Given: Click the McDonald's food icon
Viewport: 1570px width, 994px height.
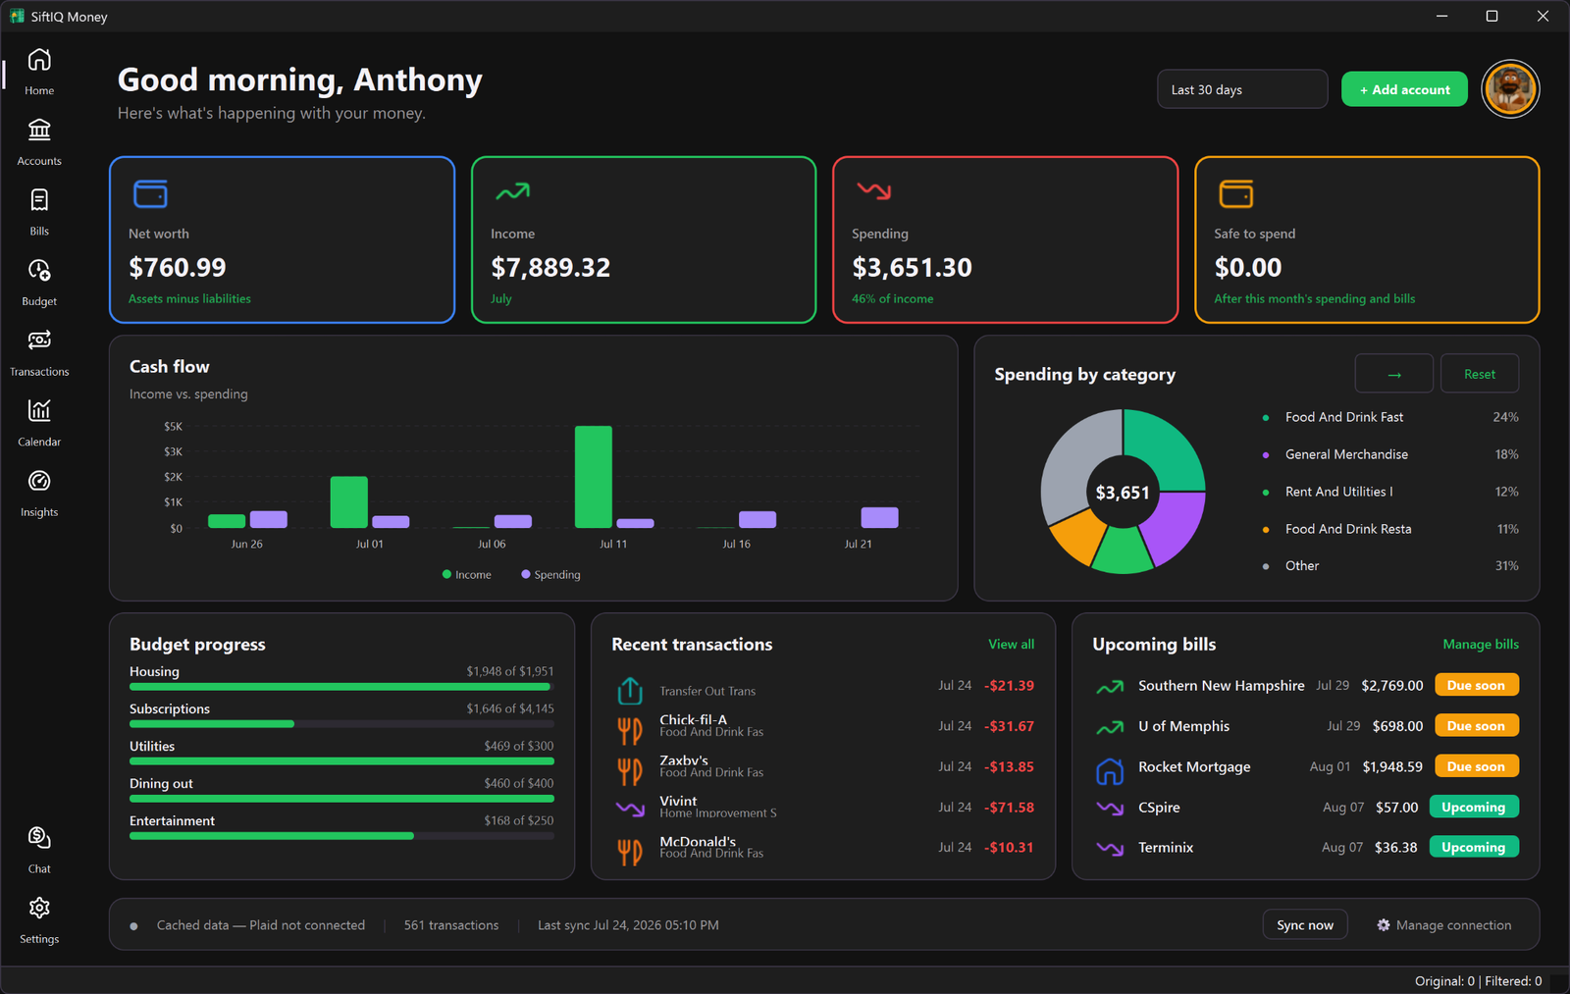Looking at the screenshot, I should 630,852.
